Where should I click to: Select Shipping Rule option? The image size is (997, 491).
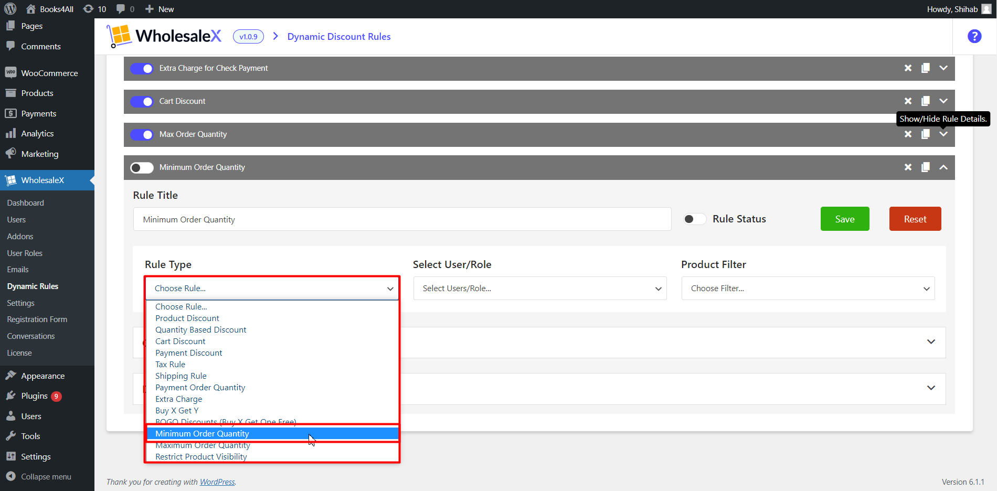click(272, 376)
